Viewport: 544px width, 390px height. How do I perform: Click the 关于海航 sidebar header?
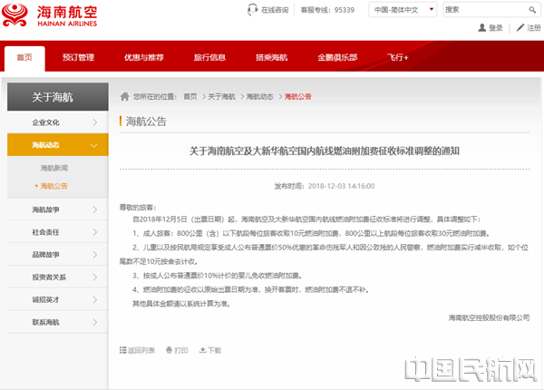[58, 97]
